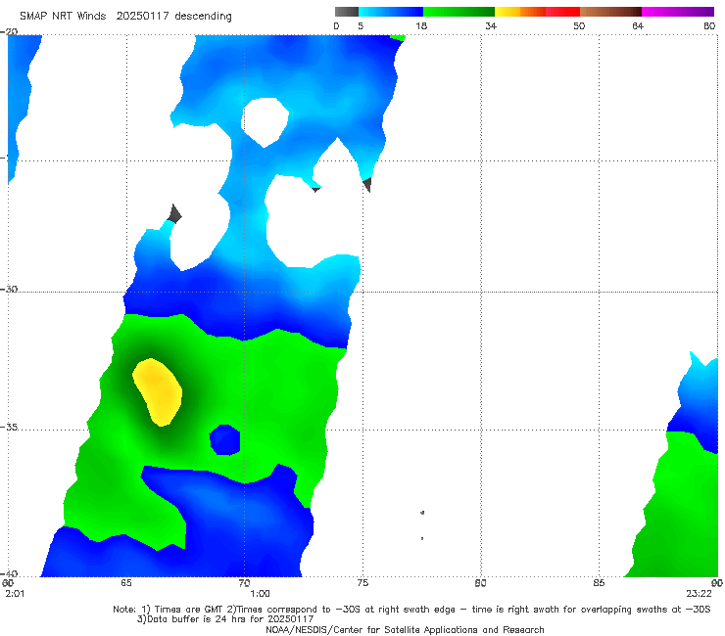Click the "-40" latitude axis label

(9, 573)
